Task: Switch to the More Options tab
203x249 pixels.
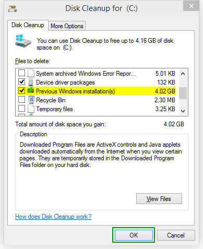Action: point(67,26)
